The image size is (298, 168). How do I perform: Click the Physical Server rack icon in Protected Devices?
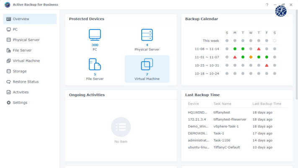tap(147, 35)
